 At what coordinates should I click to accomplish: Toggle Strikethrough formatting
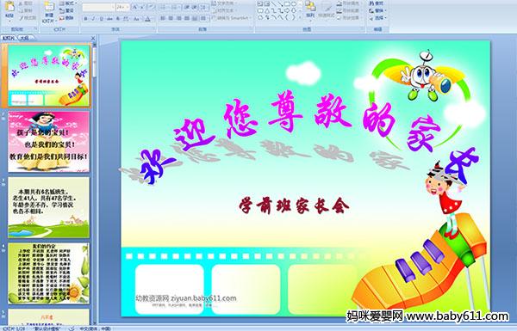tap(109, 19)
